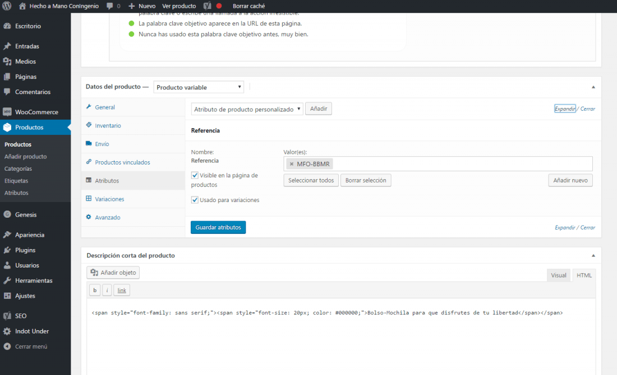617x375 pixels.
Task: Click the Borrar selección button
Action: tap(366, 180)
